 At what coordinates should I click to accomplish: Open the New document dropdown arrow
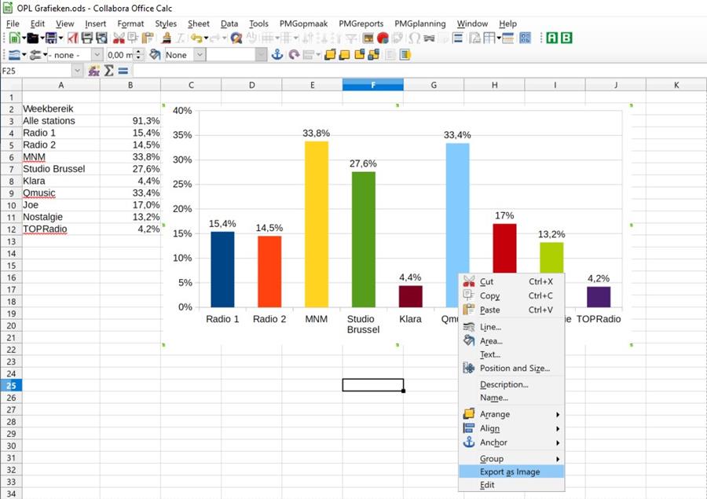24,38
